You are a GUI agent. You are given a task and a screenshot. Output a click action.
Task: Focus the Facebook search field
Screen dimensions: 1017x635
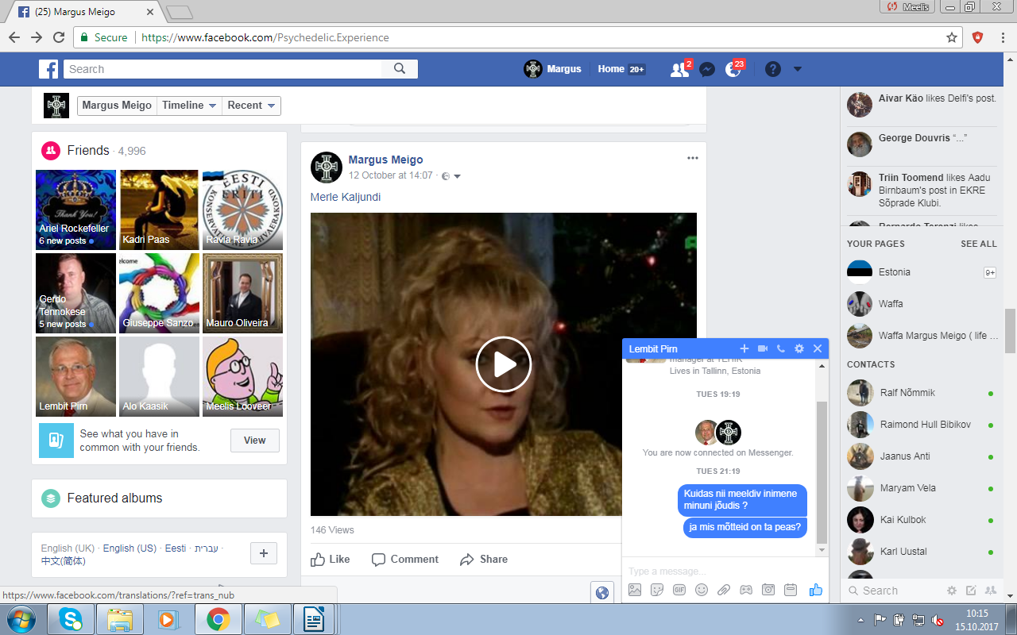[x=222, y=69]
